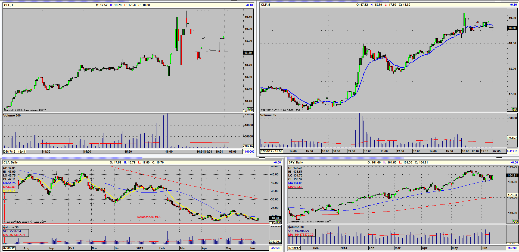
Task: Click 'MA 62.80' in CLF Daily data box
Action: [10, 187]
